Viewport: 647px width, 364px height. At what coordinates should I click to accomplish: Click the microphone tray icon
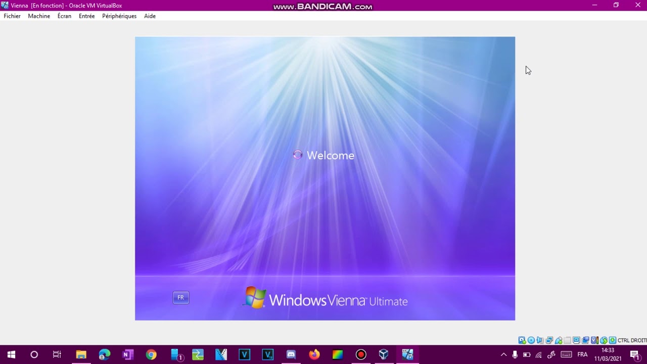coord(515,354)
